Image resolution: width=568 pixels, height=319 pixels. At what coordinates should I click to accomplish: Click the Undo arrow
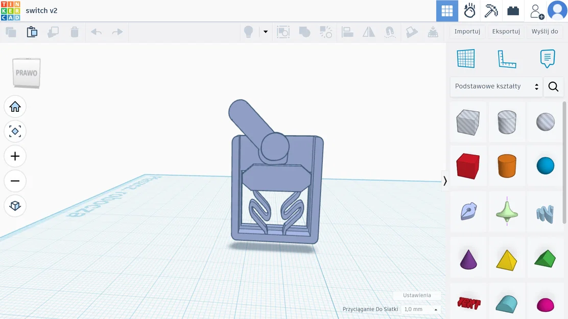click(x=96, y=32)
